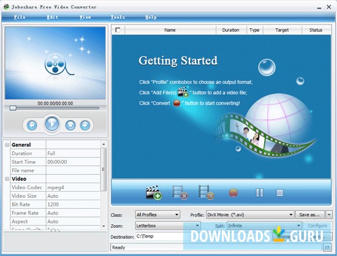Click the Configure button
Screen dimensions: 337x256
pyautogui.click(x=317, y=226)
